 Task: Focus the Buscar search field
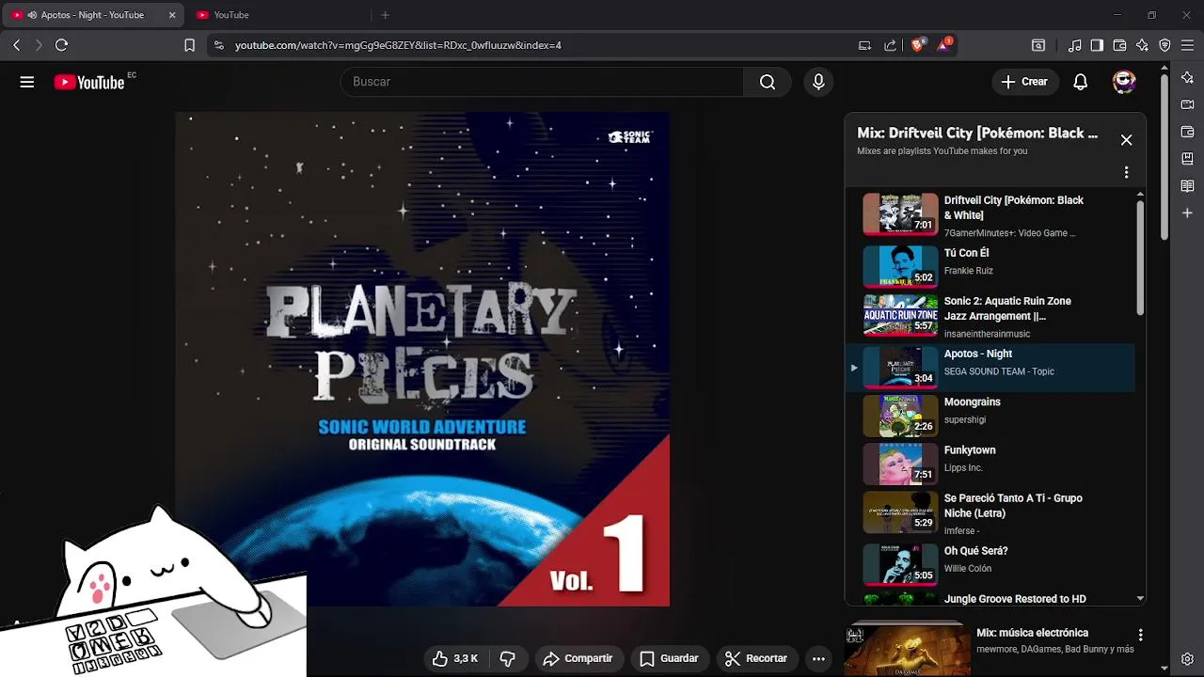point(543,82)
